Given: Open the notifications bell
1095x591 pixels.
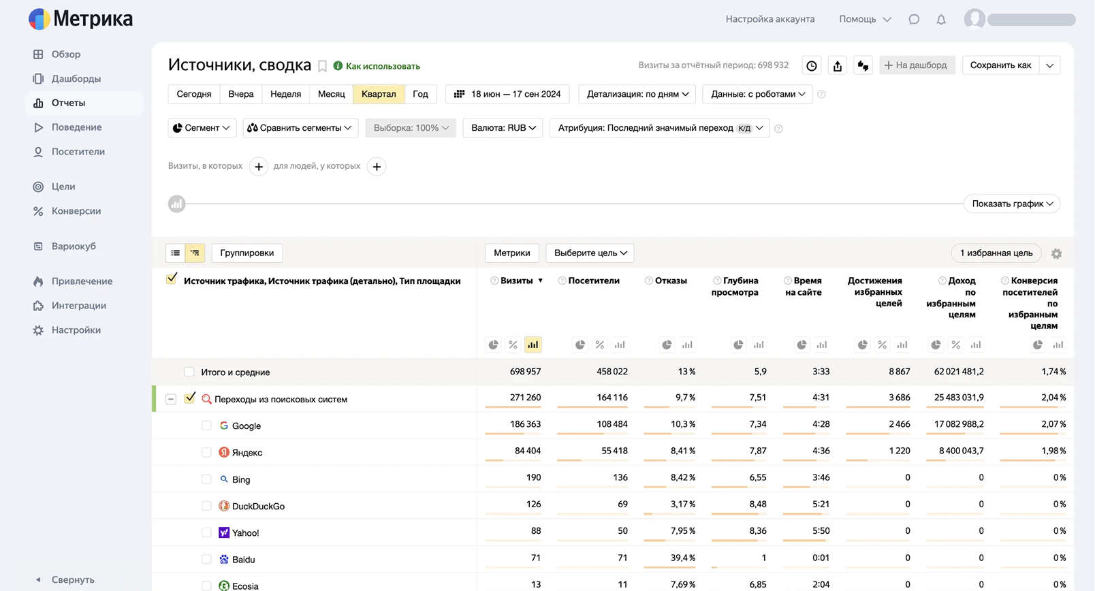Looking at the screenshot, I should [941, 19].
